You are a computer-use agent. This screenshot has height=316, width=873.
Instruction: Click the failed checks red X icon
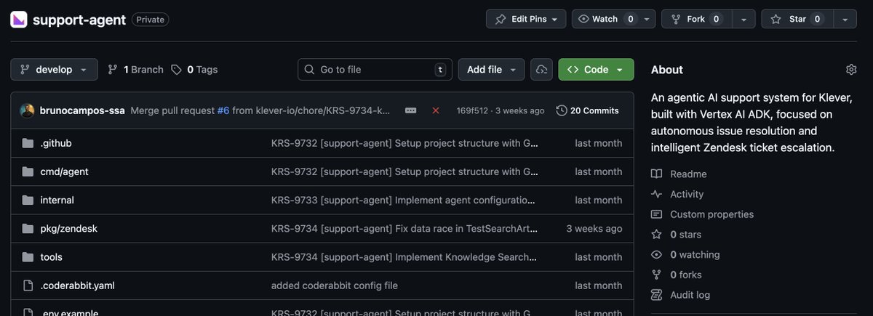pyautogui.click(x=436, y=110)
